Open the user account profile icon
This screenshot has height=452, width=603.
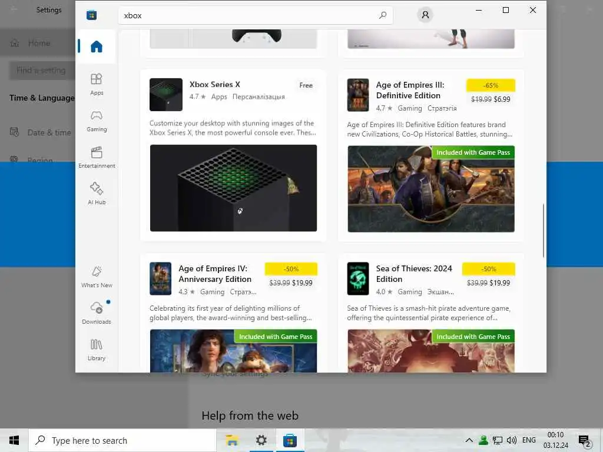[x=425, y=15]
